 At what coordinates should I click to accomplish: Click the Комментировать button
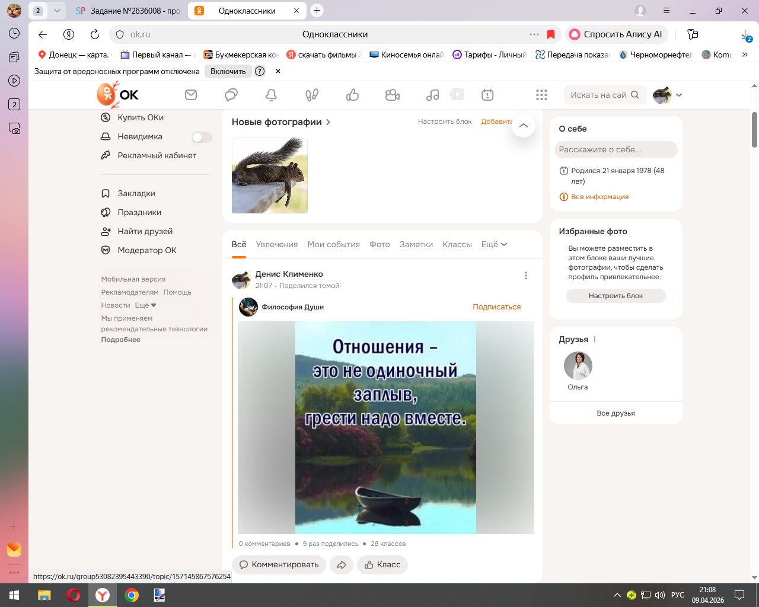[x=279, y=565]
